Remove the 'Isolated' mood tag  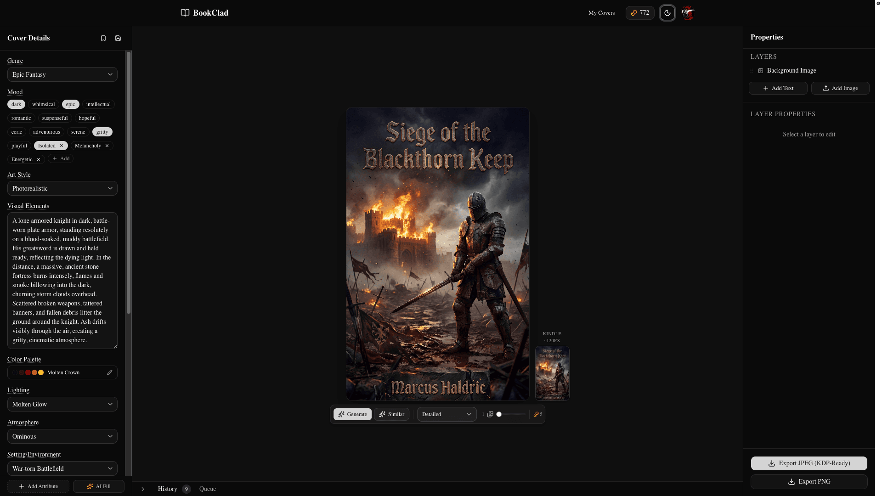(62, 146)
